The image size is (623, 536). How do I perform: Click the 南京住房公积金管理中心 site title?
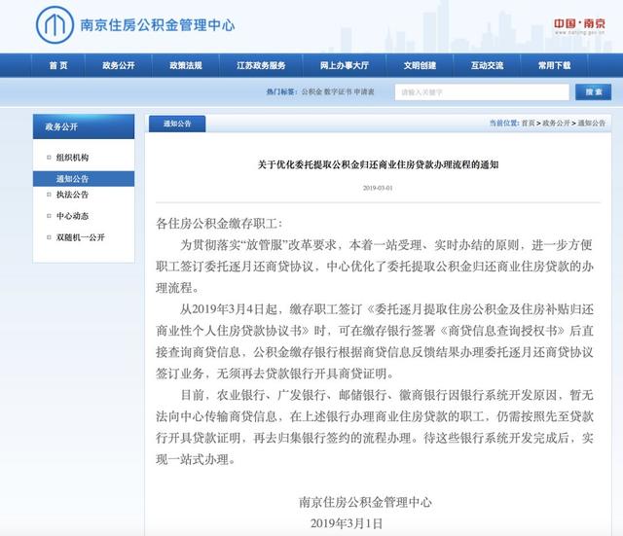[158, 25]
